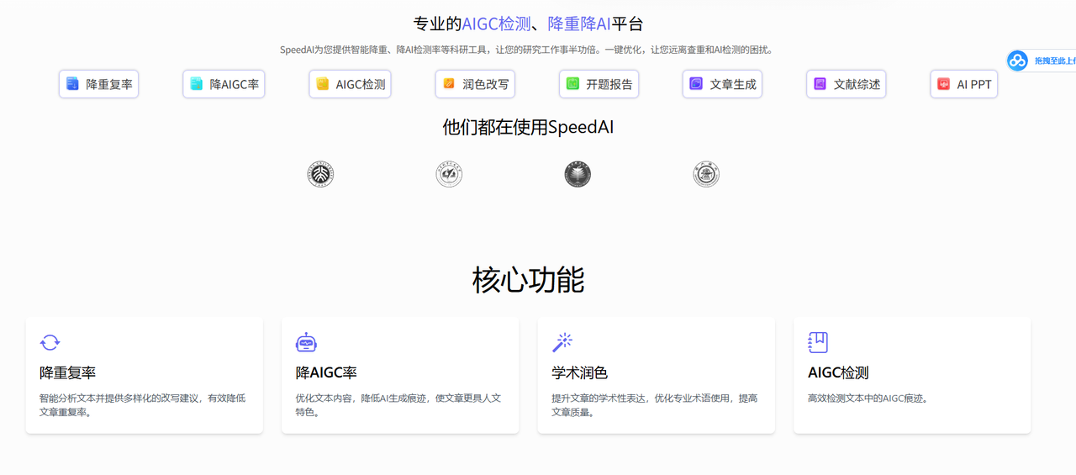
Task: Click the refresh arrows icon on 降重复率 card
Action: coord(50,342)
